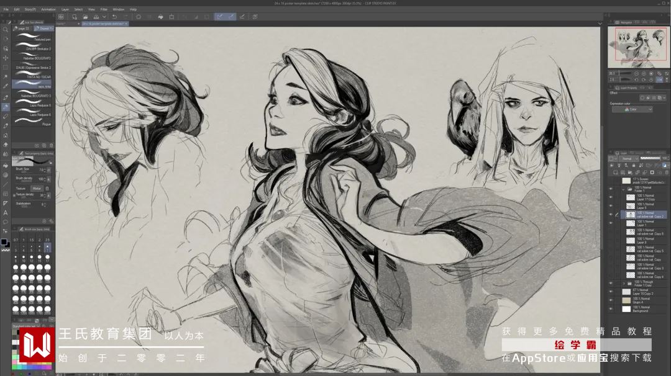671x376 pixels.
Task: Select the Textured pen brush preset
Action: 32,37
